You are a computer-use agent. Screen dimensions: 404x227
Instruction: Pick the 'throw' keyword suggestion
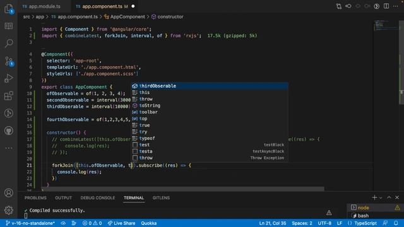(x=210, y=99)
